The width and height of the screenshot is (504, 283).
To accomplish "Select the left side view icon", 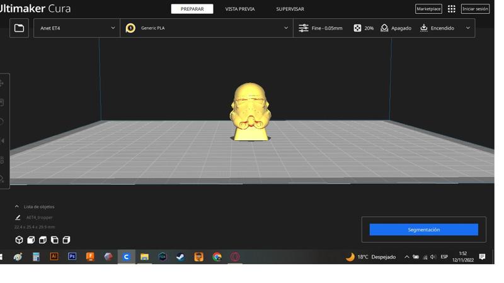I will pos(55,240).
